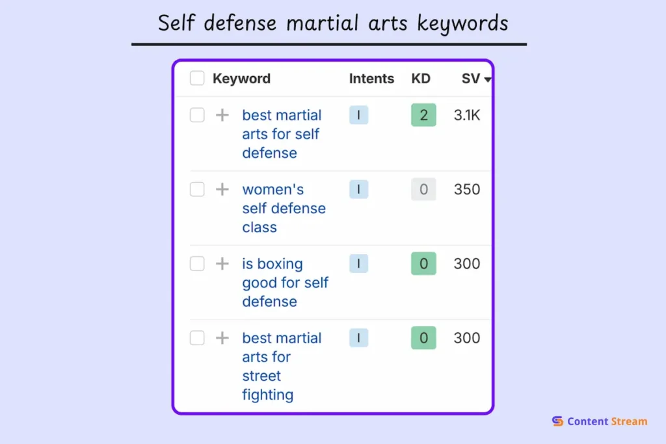Click the intent badge on the last keyword row
Image resolution: width=666 pixels, height=444 pixels.
pos(358,338)
